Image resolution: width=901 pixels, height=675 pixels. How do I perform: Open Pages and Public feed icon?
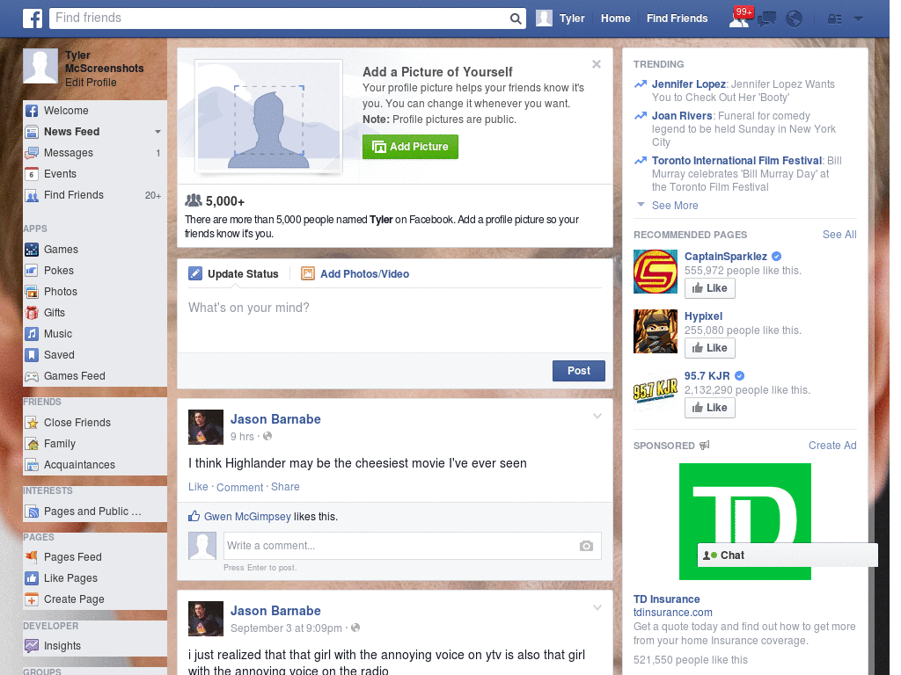[x=32, y=512]
